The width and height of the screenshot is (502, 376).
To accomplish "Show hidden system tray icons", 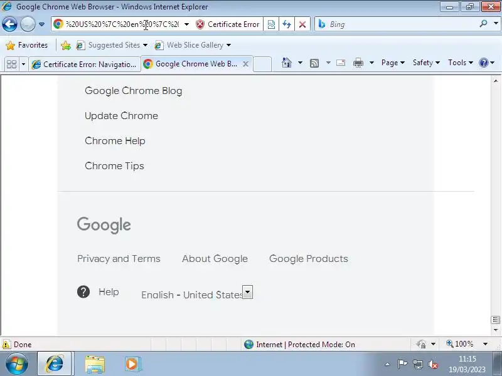I will (387, 364).
